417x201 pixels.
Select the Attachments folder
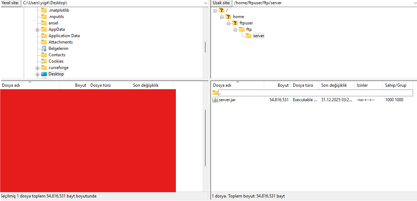point(61,42)
